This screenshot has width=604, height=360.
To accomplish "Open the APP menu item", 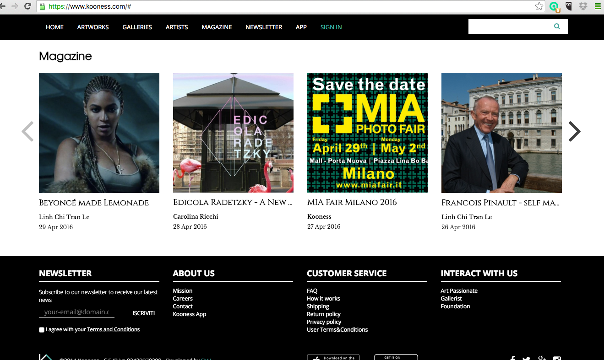I will point(301,27).
